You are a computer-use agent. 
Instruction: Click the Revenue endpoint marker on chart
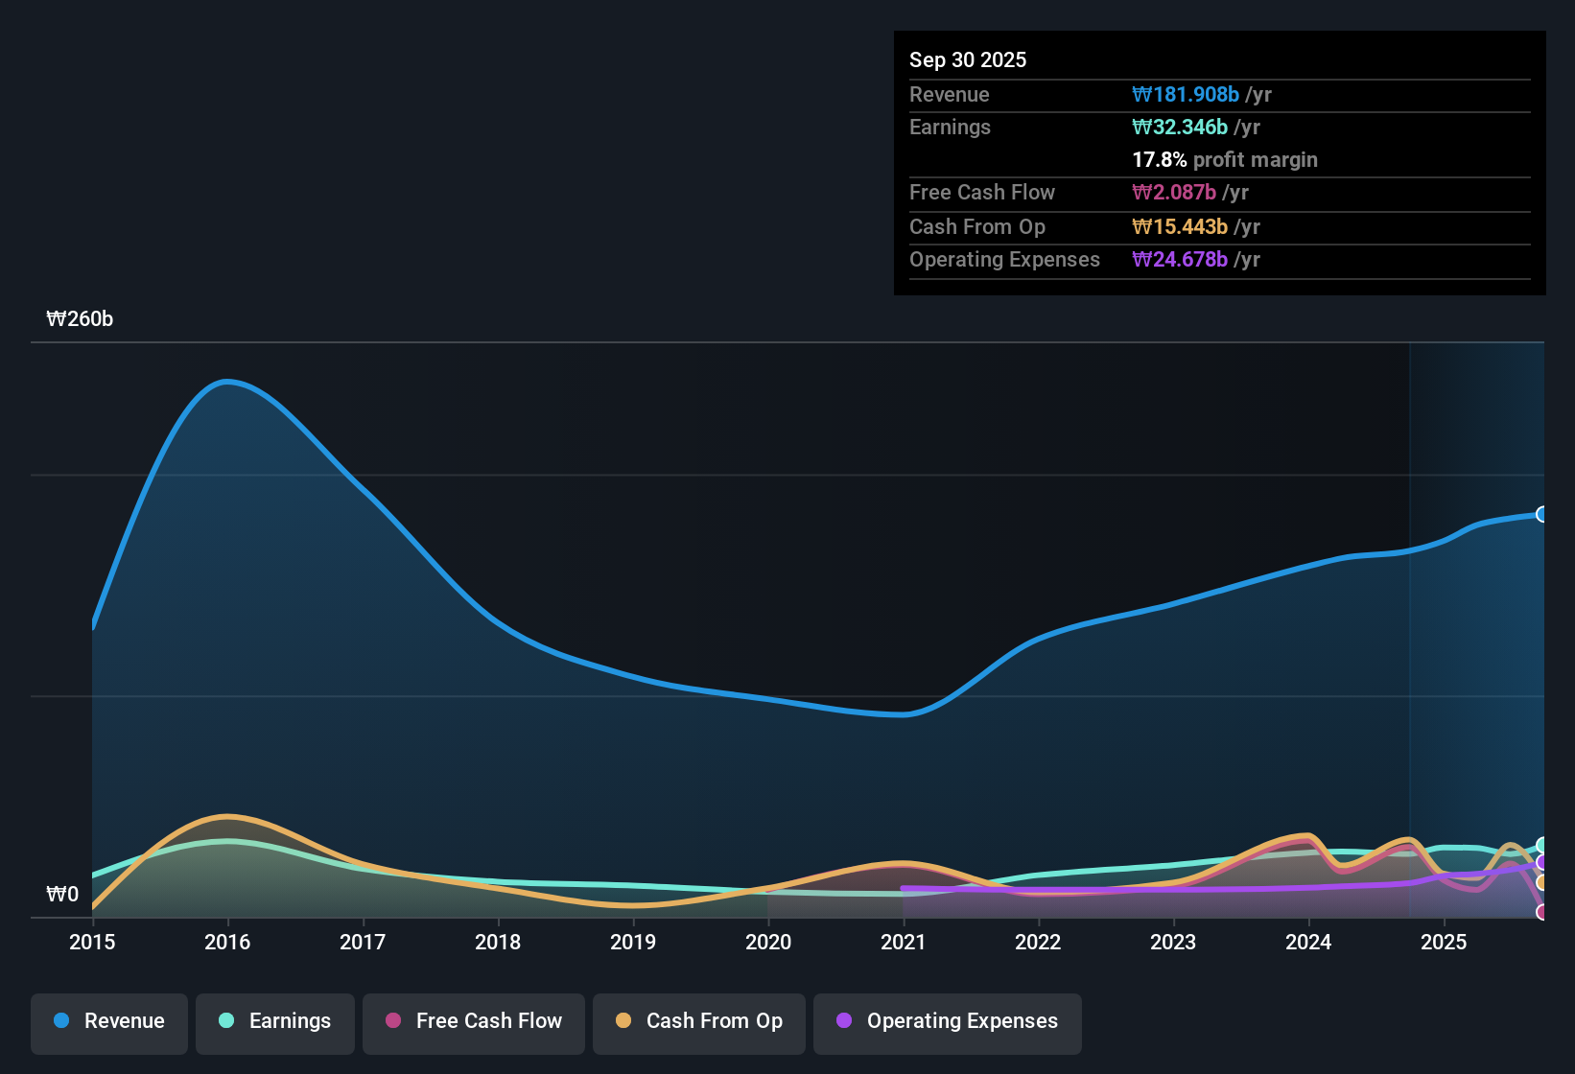click(x=1542, y=516)
